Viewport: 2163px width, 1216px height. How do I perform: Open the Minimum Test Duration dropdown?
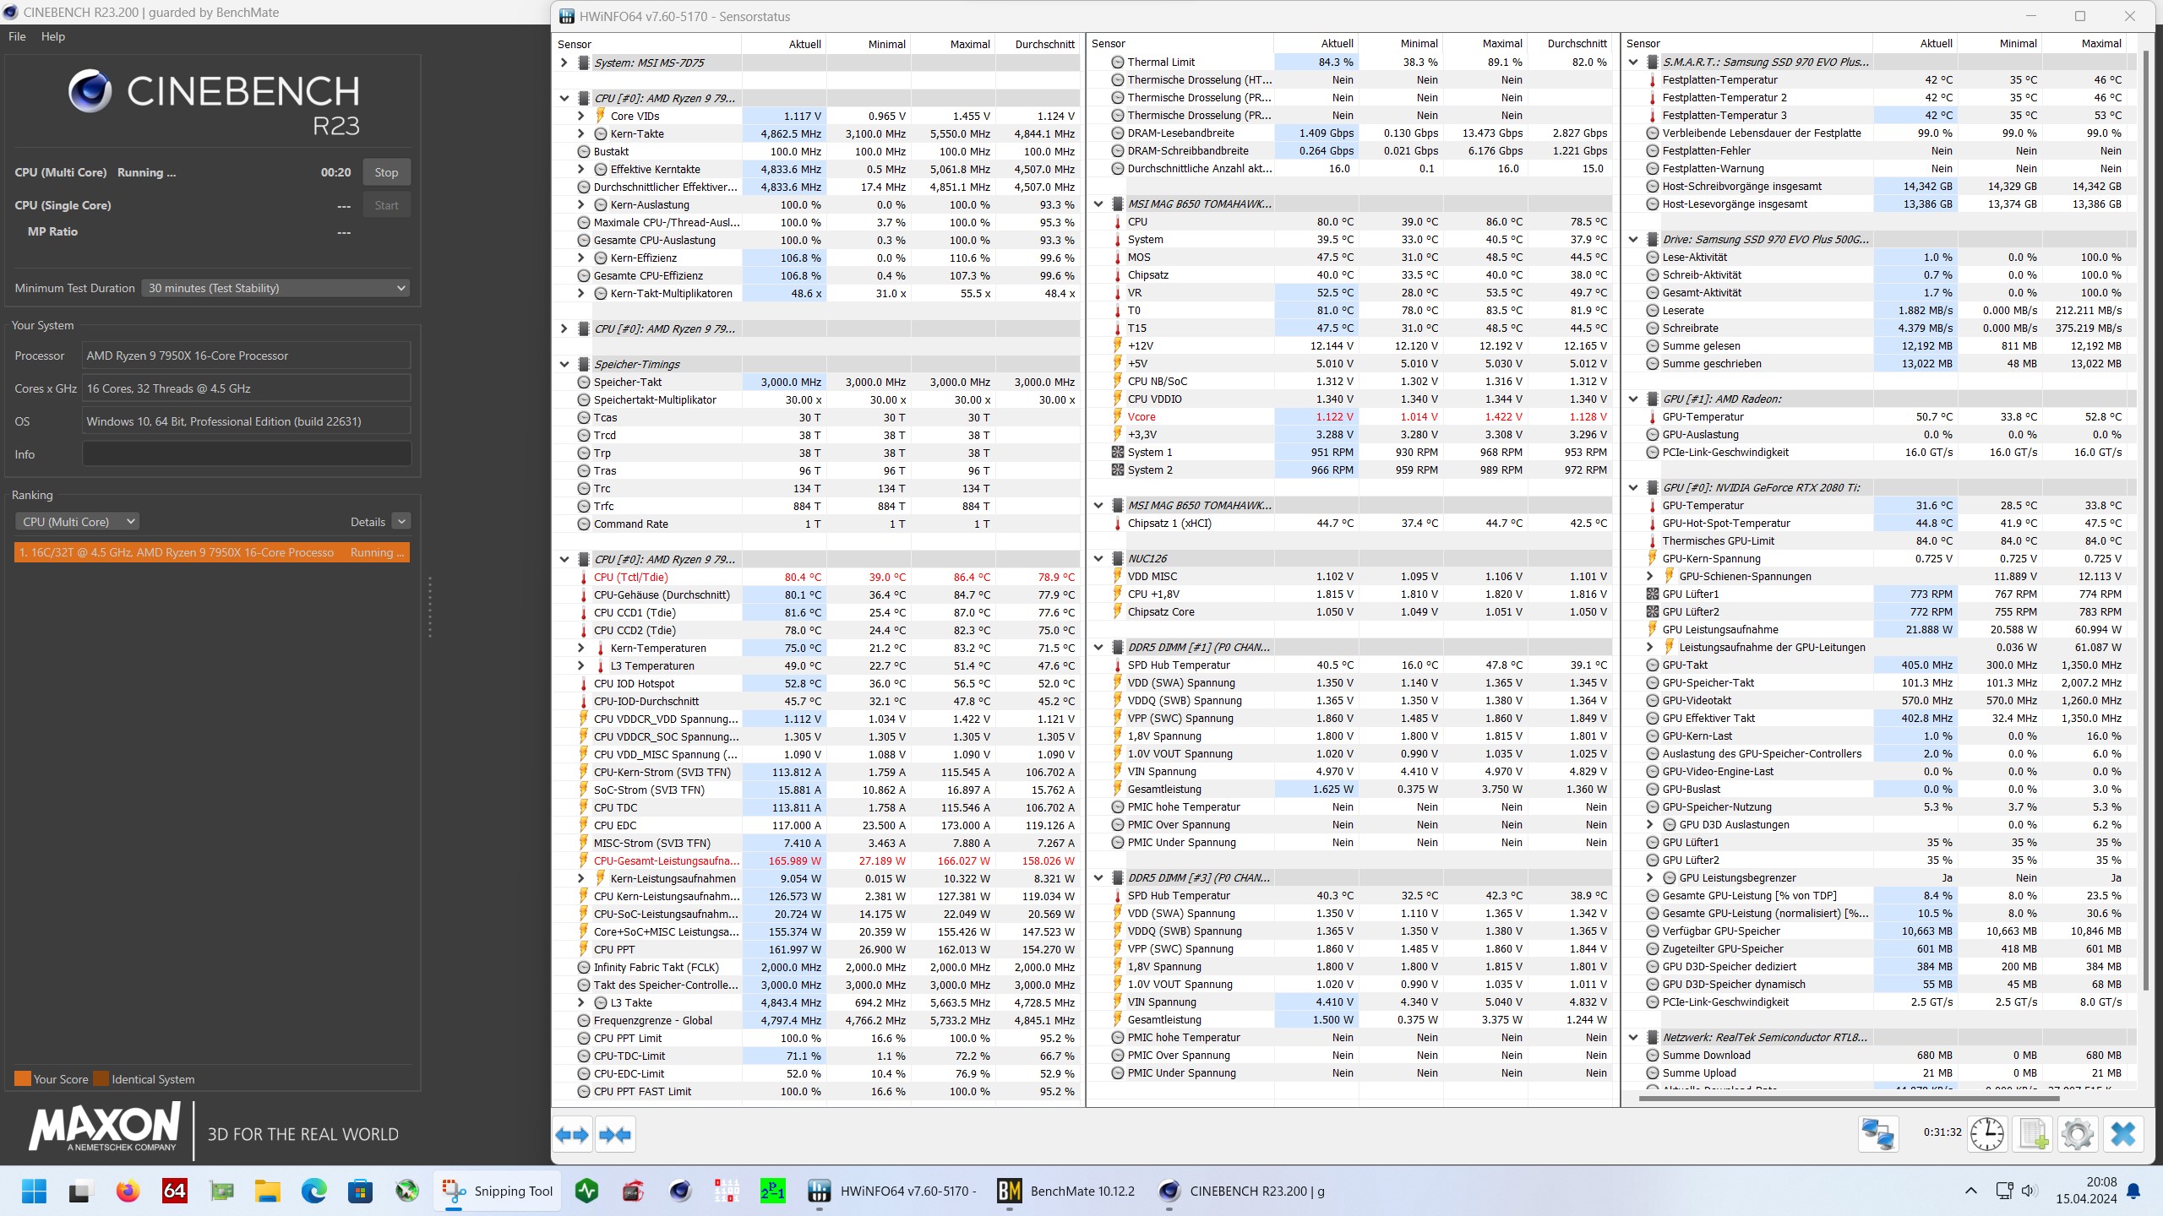276,288
